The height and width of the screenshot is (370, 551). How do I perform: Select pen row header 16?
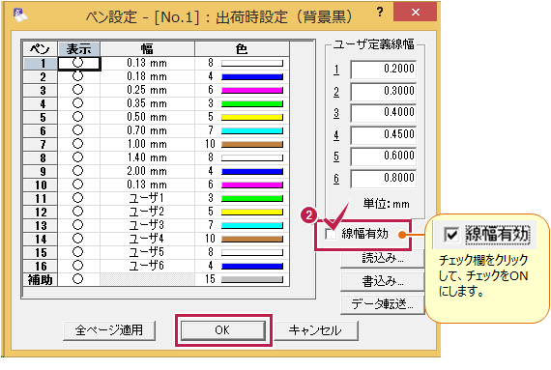click(x=40, y=266)
